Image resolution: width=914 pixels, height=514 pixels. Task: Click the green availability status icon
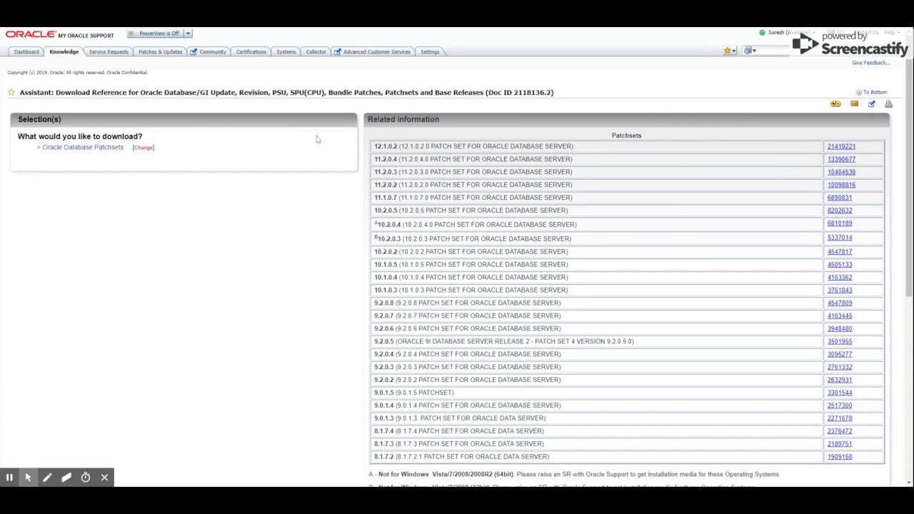762,33
